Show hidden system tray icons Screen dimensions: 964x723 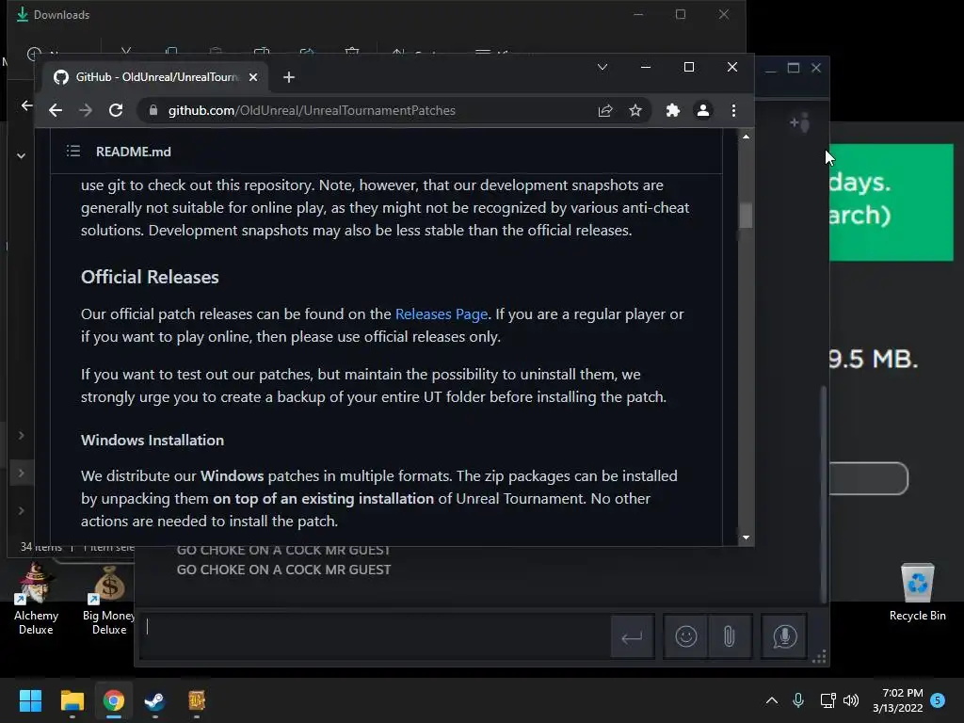tap(772, 700)
